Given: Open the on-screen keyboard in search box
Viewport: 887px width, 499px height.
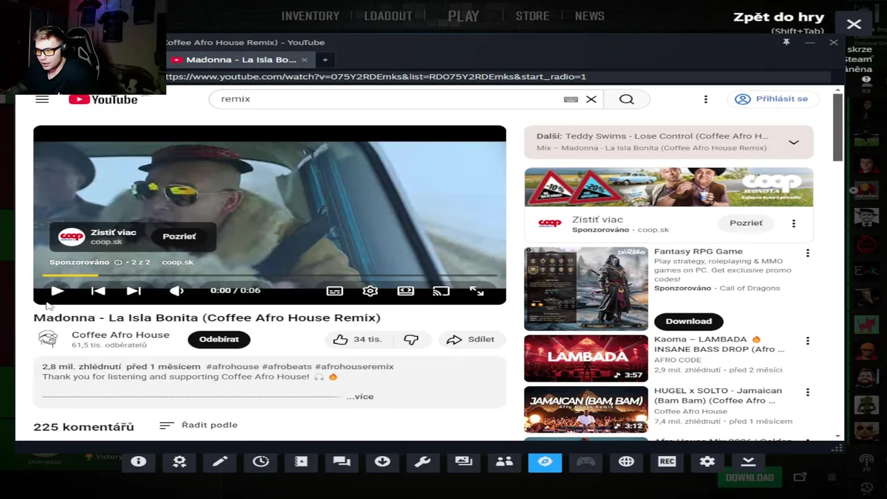Looking at the screenshot, I should [571, 99].
